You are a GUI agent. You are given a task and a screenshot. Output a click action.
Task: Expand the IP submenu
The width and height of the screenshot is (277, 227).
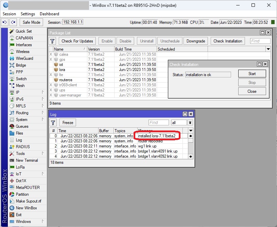(x=43, y=92)
